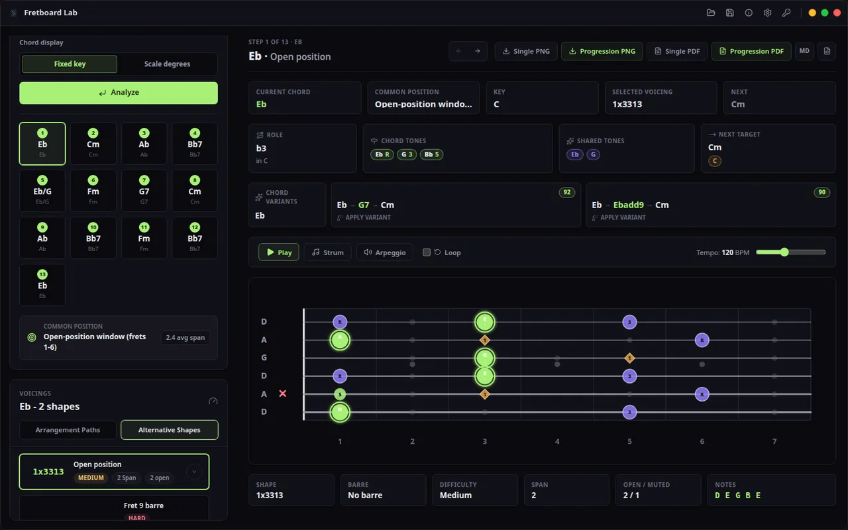Export the Progression PDF
Viewport: 848px width, 530px height.
tap(751, 51)
